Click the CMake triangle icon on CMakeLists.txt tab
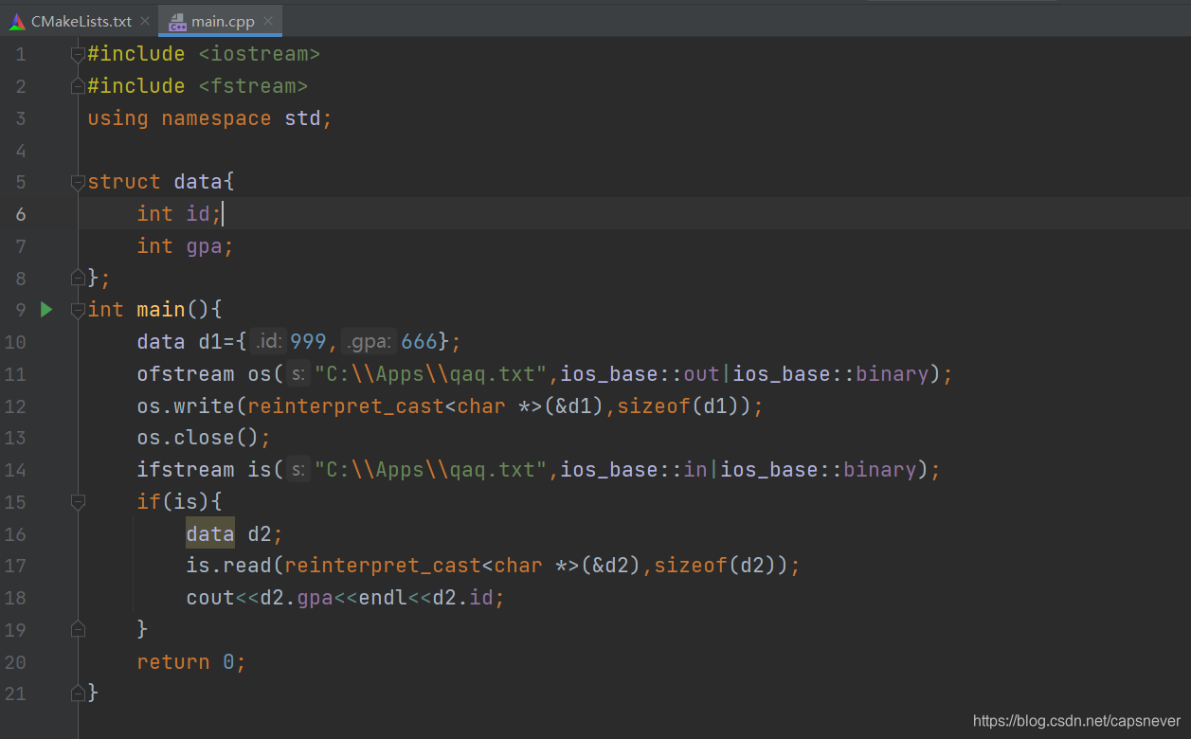The width and height of the screenshot is (1191, 739). pos(17,21)
